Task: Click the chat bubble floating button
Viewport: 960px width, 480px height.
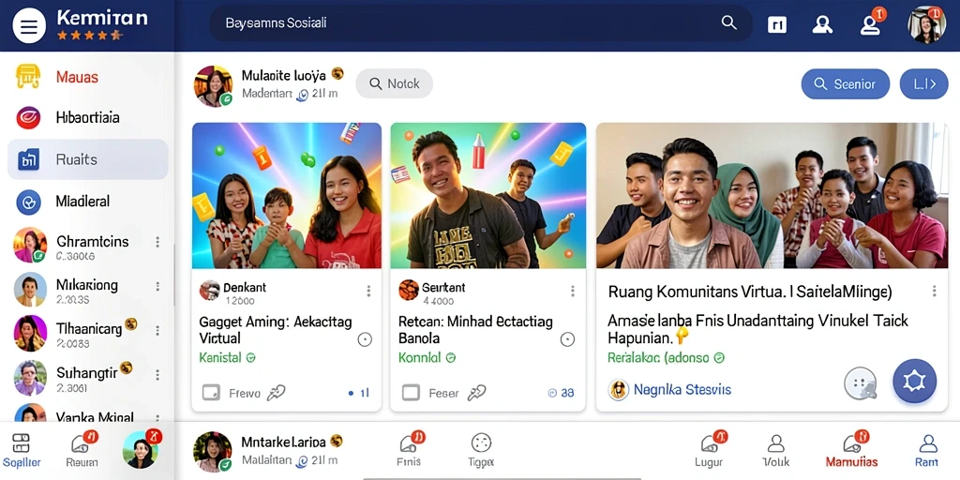Action: pos(861,383)
